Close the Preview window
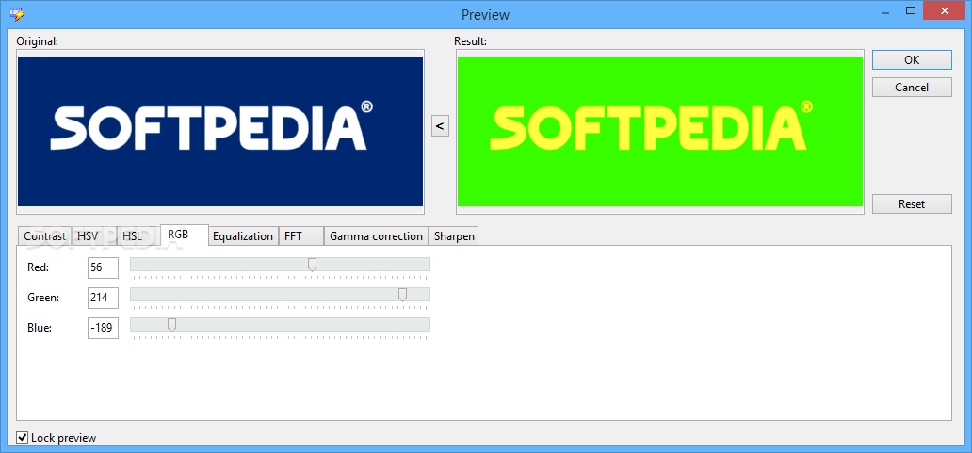This screenshot has width=972, height=453. pos(944,10)
